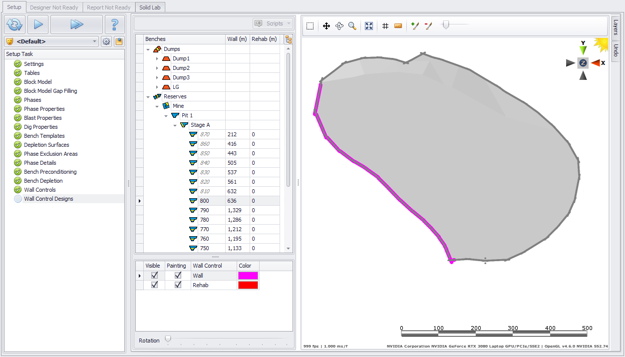Select the pan tool with four arrows
Viewport: 625px width, 357px height.
326,26
